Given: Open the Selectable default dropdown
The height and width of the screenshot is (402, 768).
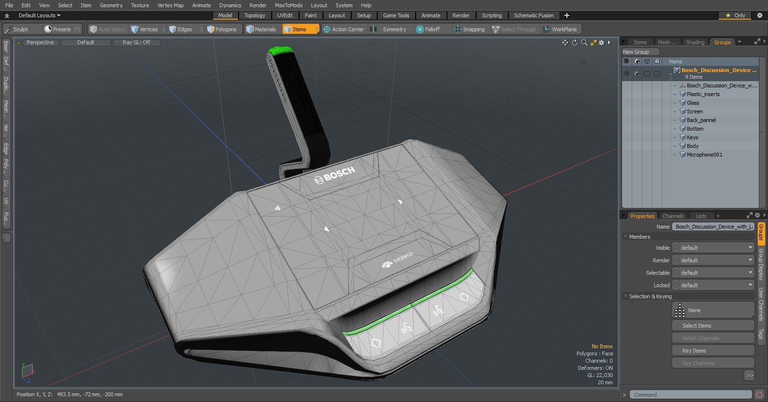Looking at the screenshot, I should click(713, 273).
